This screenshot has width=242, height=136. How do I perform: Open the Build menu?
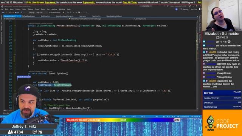point(24,9)
